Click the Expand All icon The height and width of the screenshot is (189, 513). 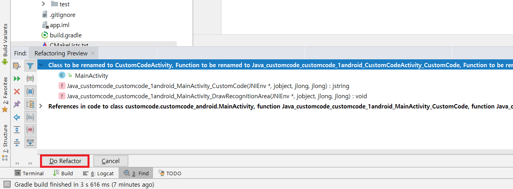(17, 130)
